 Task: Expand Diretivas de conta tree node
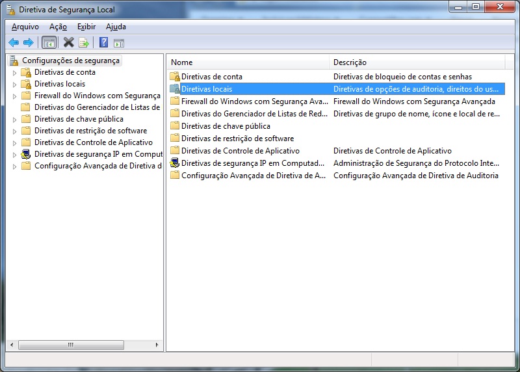[14, 73]
